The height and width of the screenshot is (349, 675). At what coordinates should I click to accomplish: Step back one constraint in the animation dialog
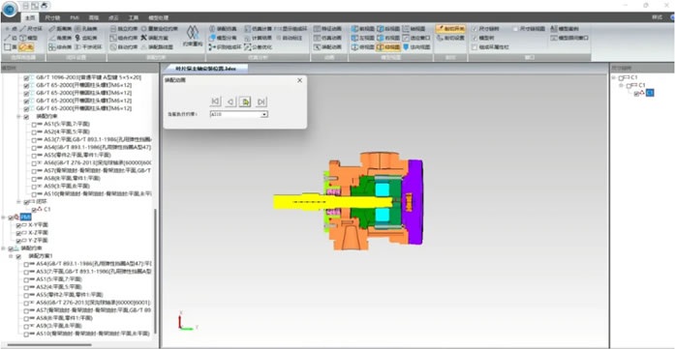(230, 102)
